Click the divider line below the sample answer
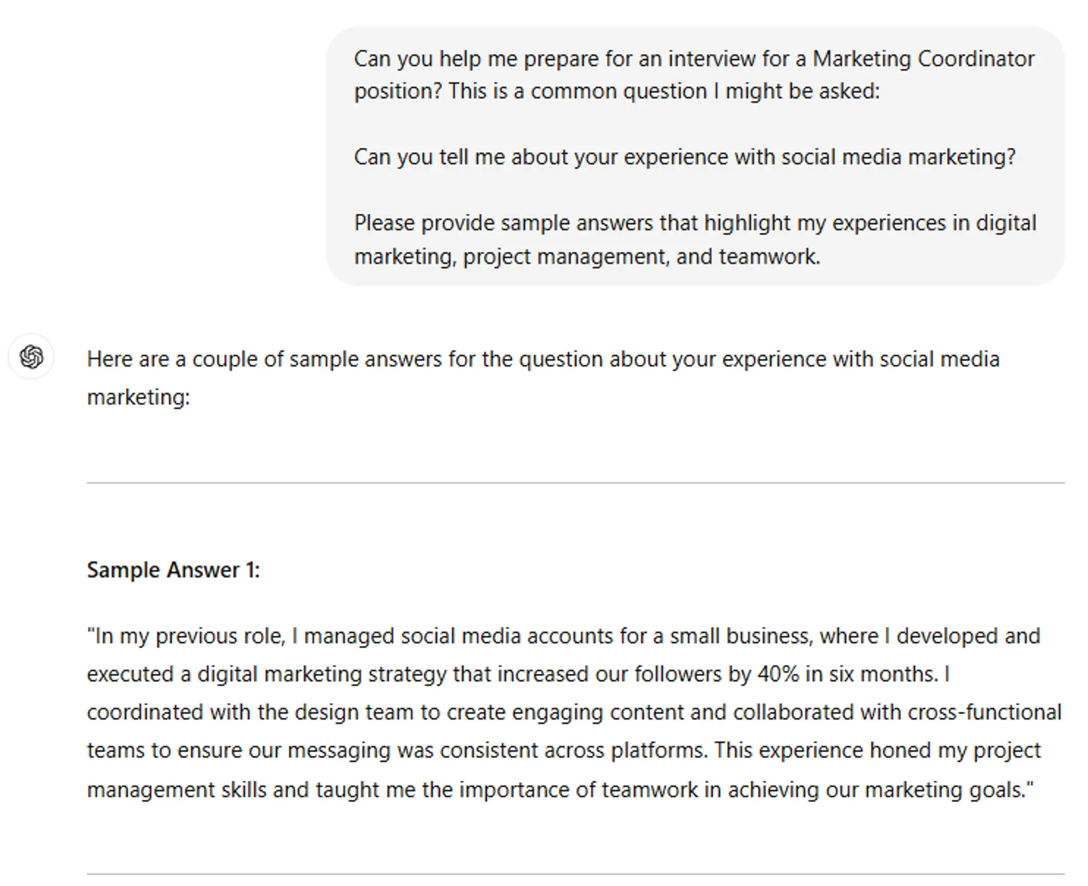Screen dimensions: 1088x886 pyautogui.click(x=575, y=874)
